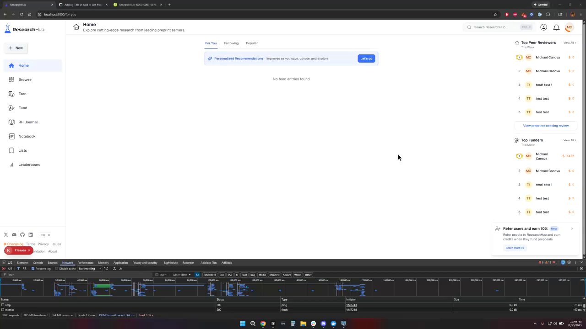Viewport: 586px width, 329px height.
Task: Open the Discord social link
Action: click(x=14, y=235)
